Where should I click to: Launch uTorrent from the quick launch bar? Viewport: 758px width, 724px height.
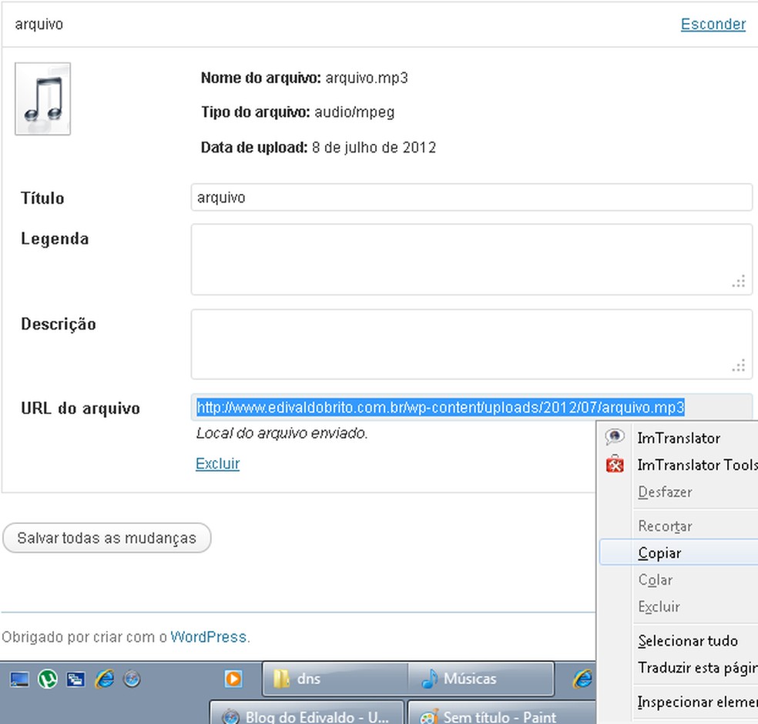[48, 679]
